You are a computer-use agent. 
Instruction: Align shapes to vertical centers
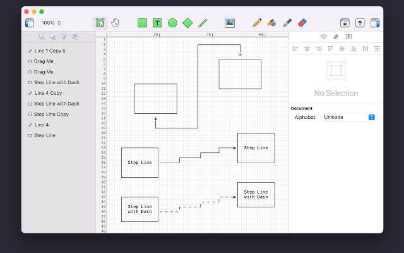click(x=342, y=49)
